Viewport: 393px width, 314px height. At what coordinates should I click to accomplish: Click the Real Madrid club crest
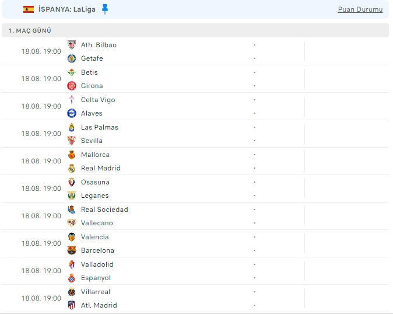click(x=72, y=168)
